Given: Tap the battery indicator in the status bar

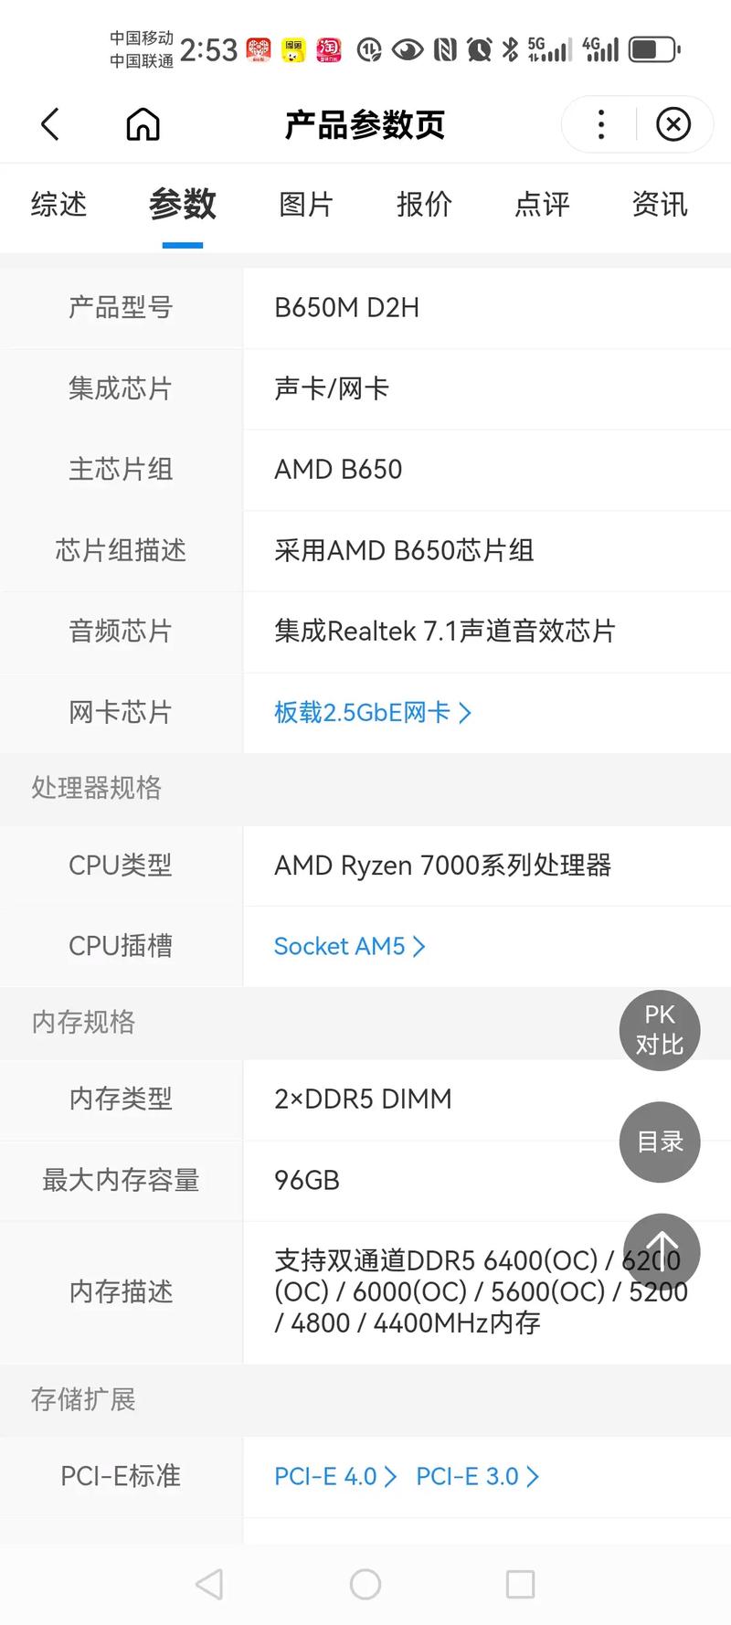Looking at the screenshot, I should 652,48.
